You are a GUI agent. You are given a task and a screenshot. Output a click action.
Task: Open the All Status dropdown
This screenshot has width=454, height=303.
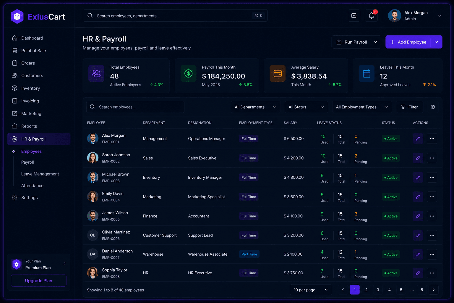(x=306, y=107)
